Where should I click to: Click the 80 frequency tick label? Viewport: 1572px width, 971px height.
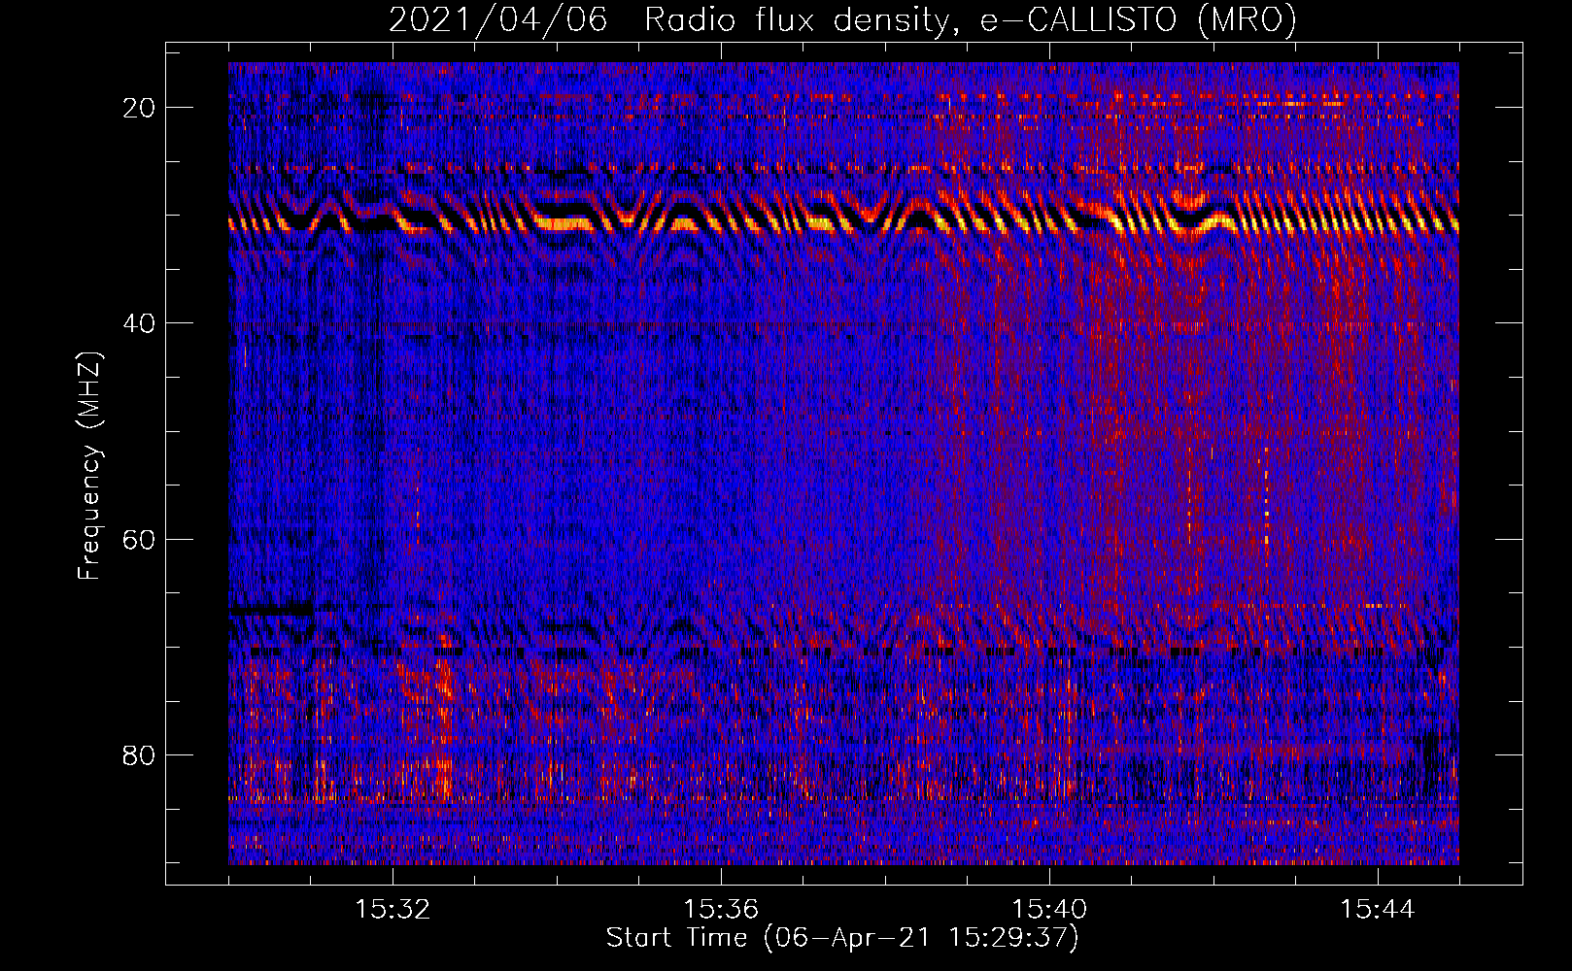139,754
